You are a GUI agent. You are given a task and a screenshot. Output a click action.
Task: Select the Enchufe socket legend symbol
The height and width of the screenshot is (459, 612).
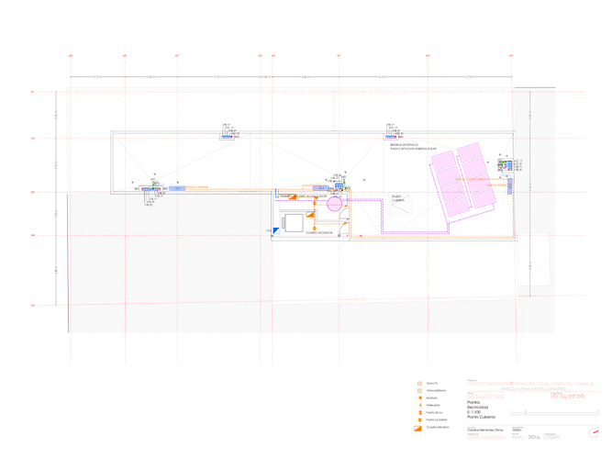click(419, 397)
